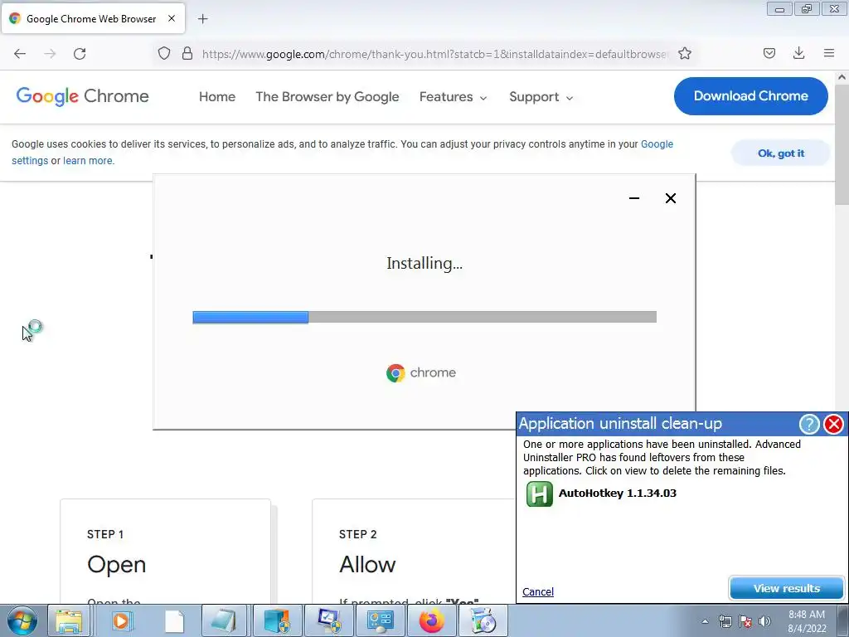Click the network tray icon

(725, 621)
